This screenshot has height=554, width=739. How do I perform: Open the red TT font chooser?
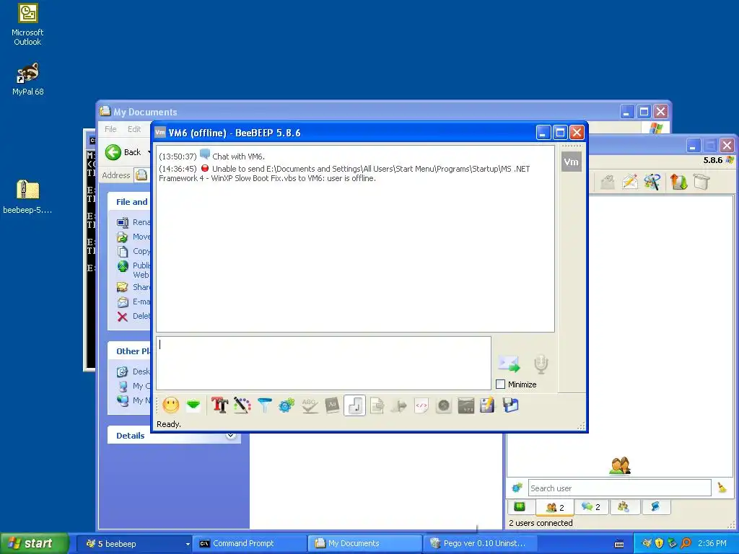[219, 405]
